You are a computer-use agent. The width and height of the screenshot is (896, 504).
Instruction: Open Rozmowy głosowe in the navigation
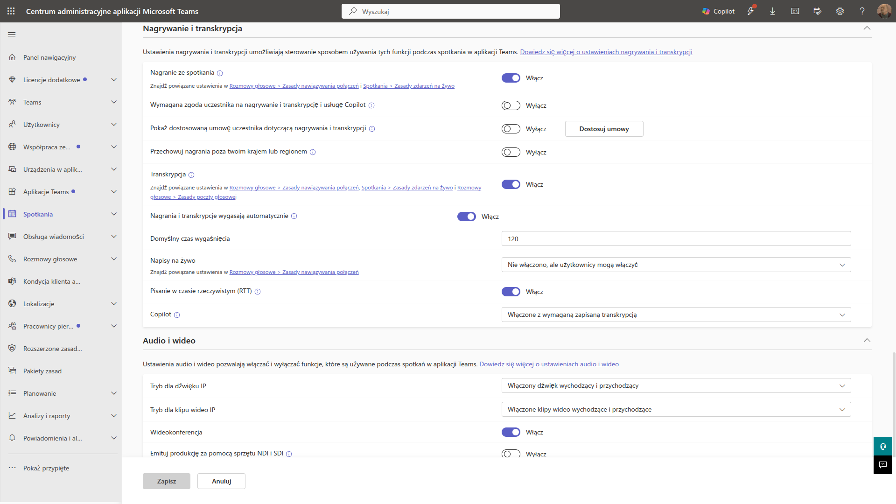click(x=62, y=259)
